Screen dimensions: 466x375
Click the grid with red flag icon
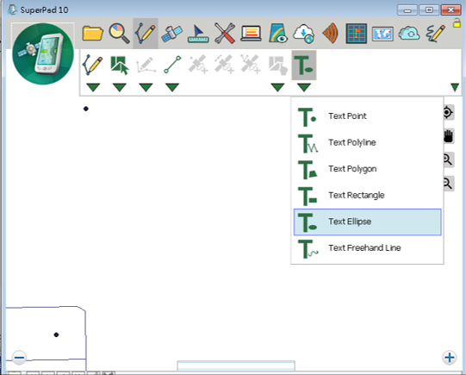(357, 34)
